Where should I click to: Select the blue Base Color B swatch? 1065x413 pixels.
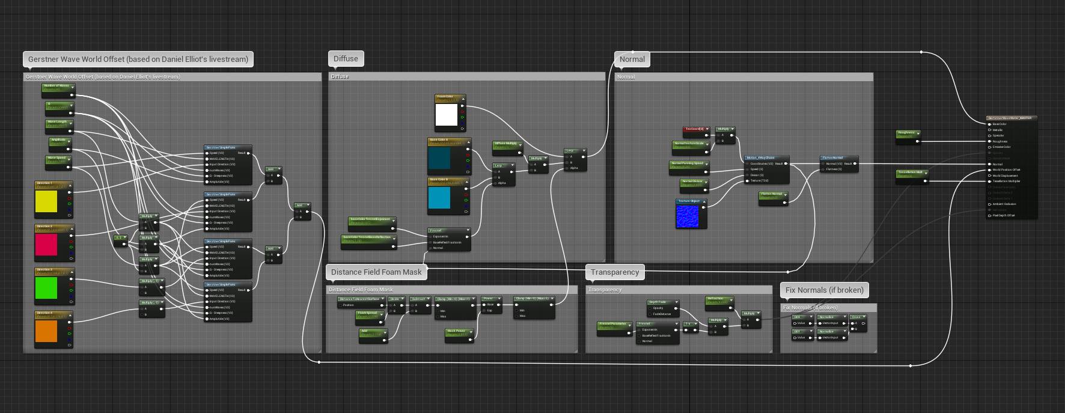pyautogui.click(x=439, y=198)
